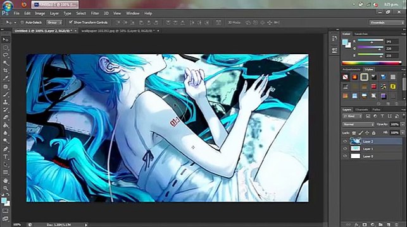Image resolution: width=407 pixels, height=227 pixels.
Task: Click the foreground color in toolbar
Action: click(4, 200)
